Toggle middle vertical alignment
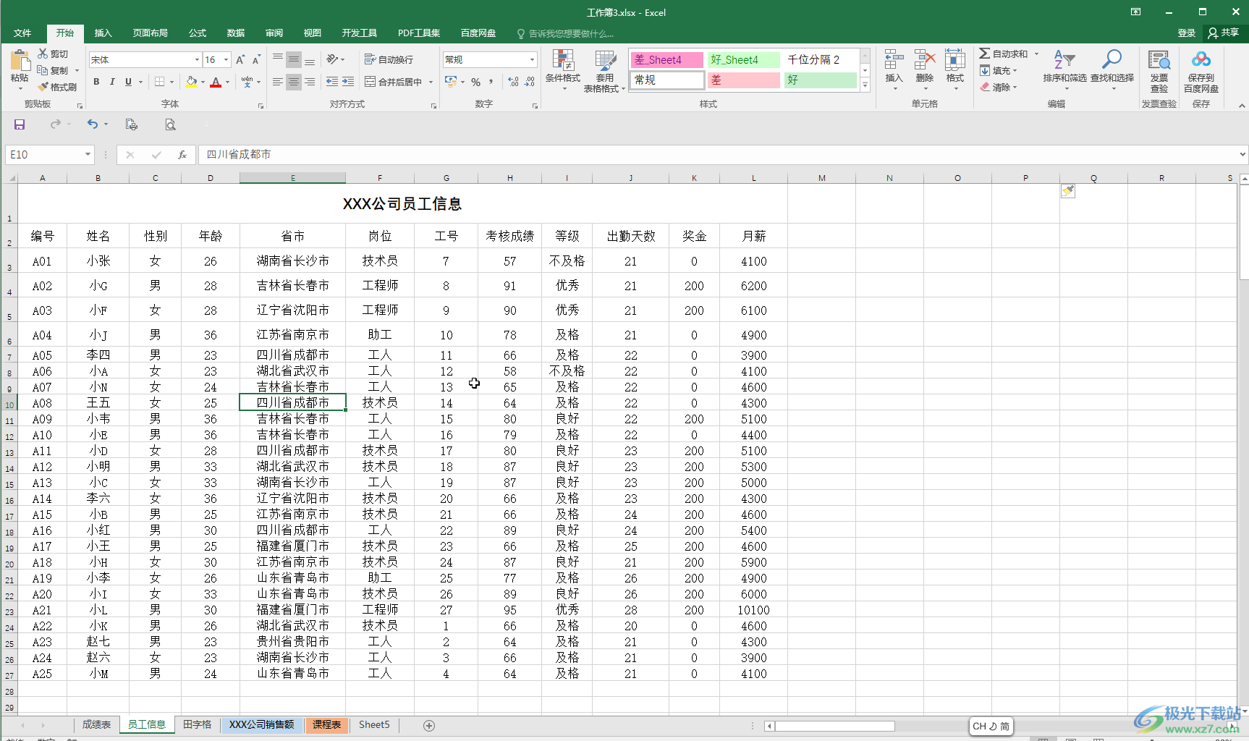The width and height of the screenshot is (1249, 741). click(x=293, y=59)
